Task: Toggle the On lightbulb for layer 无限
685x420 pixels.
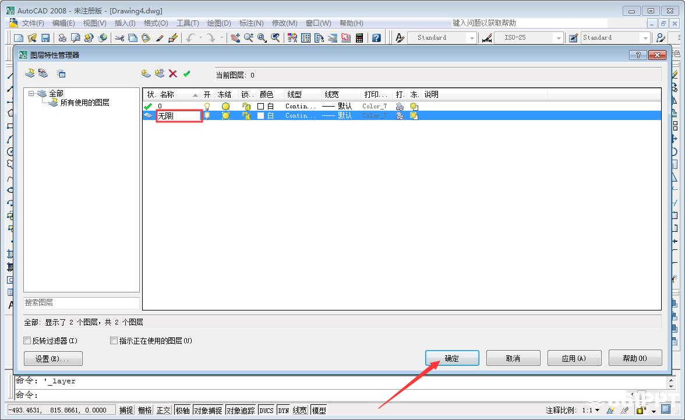Action: [x=207, y=116]
